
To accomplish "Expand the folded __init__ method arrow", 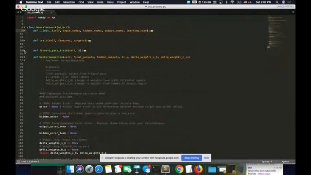I will (x=24, y=31).
